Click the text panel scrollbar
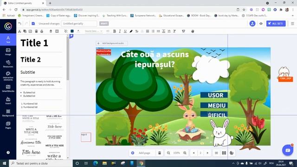297x167 pixels. pos(68,59)
